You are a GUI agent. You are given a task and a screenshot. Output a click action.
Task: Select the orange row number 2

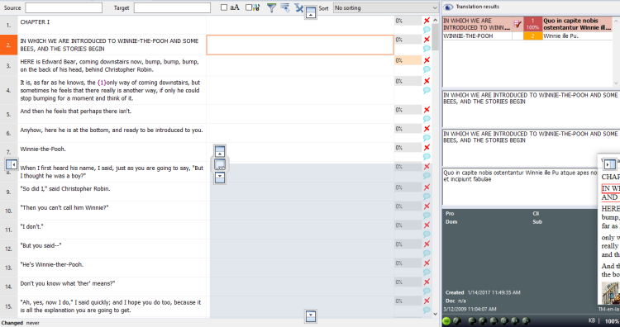click(8, 45)
